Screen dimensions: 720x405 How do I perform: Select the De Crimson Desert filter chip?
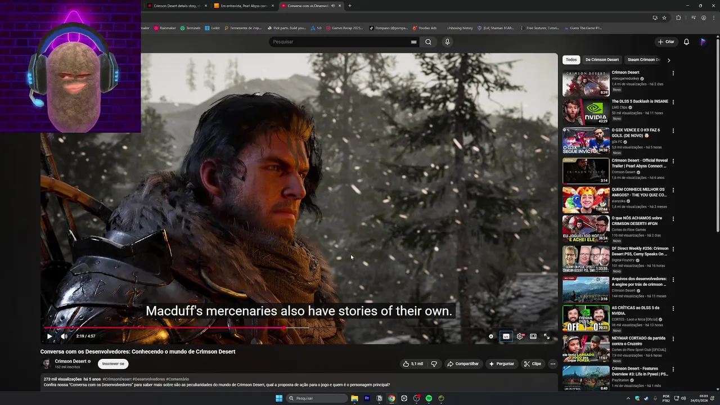click(x=602, y=60)
